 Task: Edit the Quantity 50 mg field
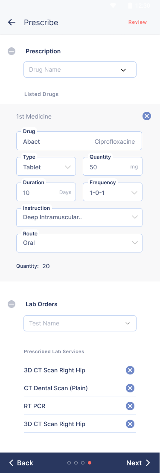click(113, 166)
